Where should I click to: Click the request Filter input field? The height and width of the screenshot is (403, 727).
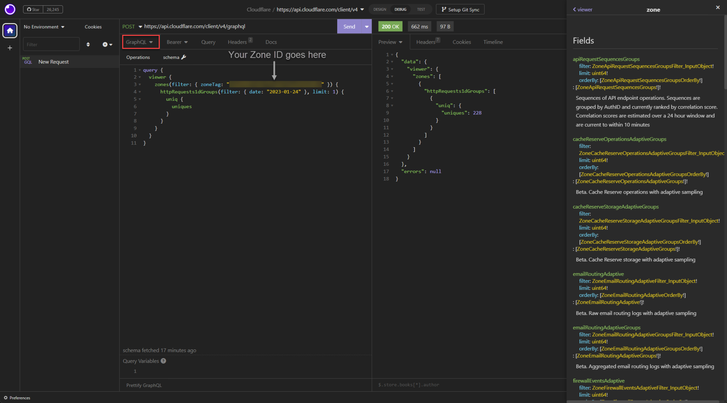(51, 44)
